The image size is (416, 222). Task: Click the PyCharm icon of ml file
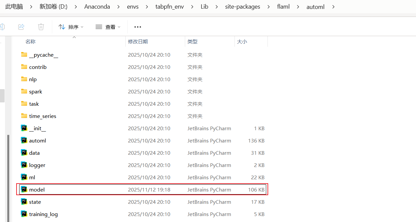pyautogui.click(x=24, y=177)
